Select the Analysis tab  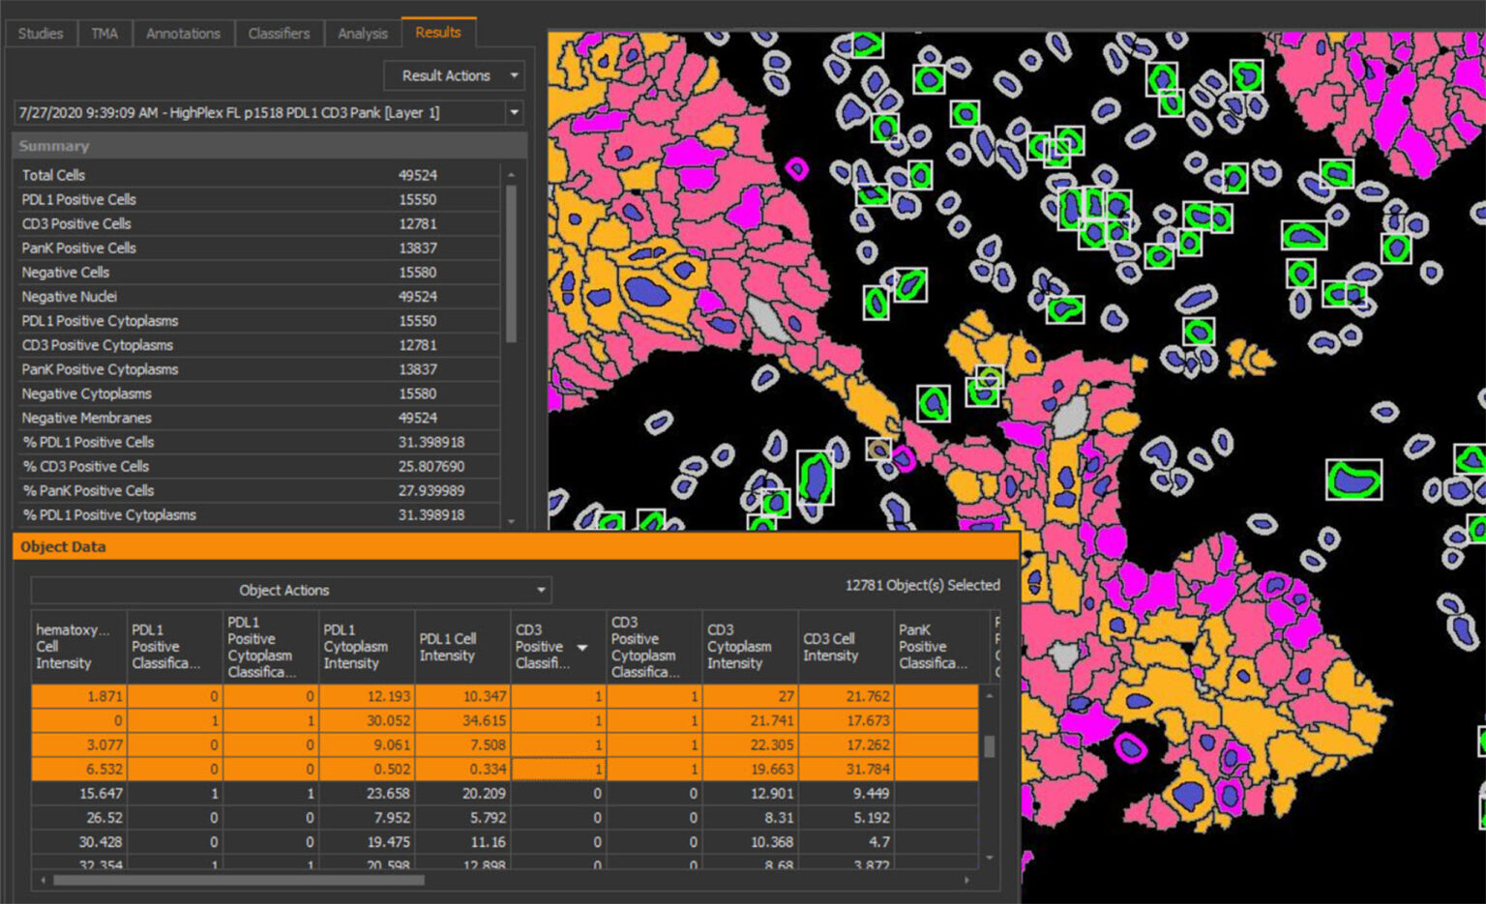(x=363, y=33)
